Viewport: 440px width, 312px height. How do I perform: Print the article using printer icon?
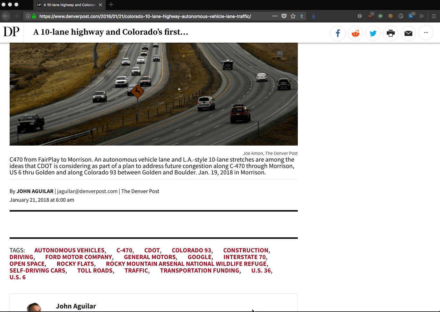coord(391,33)
